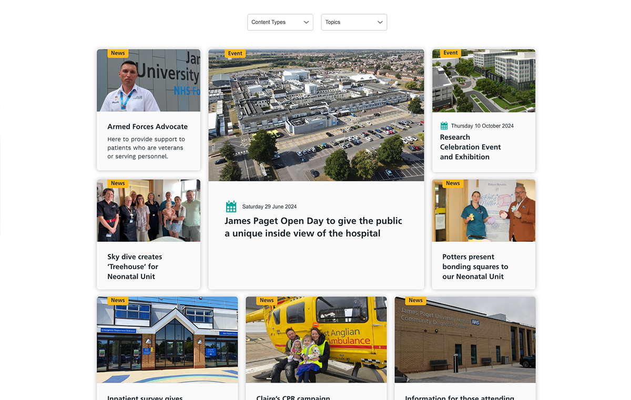The width and height of the screenshot is (631, 400).
Task: Expand the Topics dropdown
Action: 354,22
